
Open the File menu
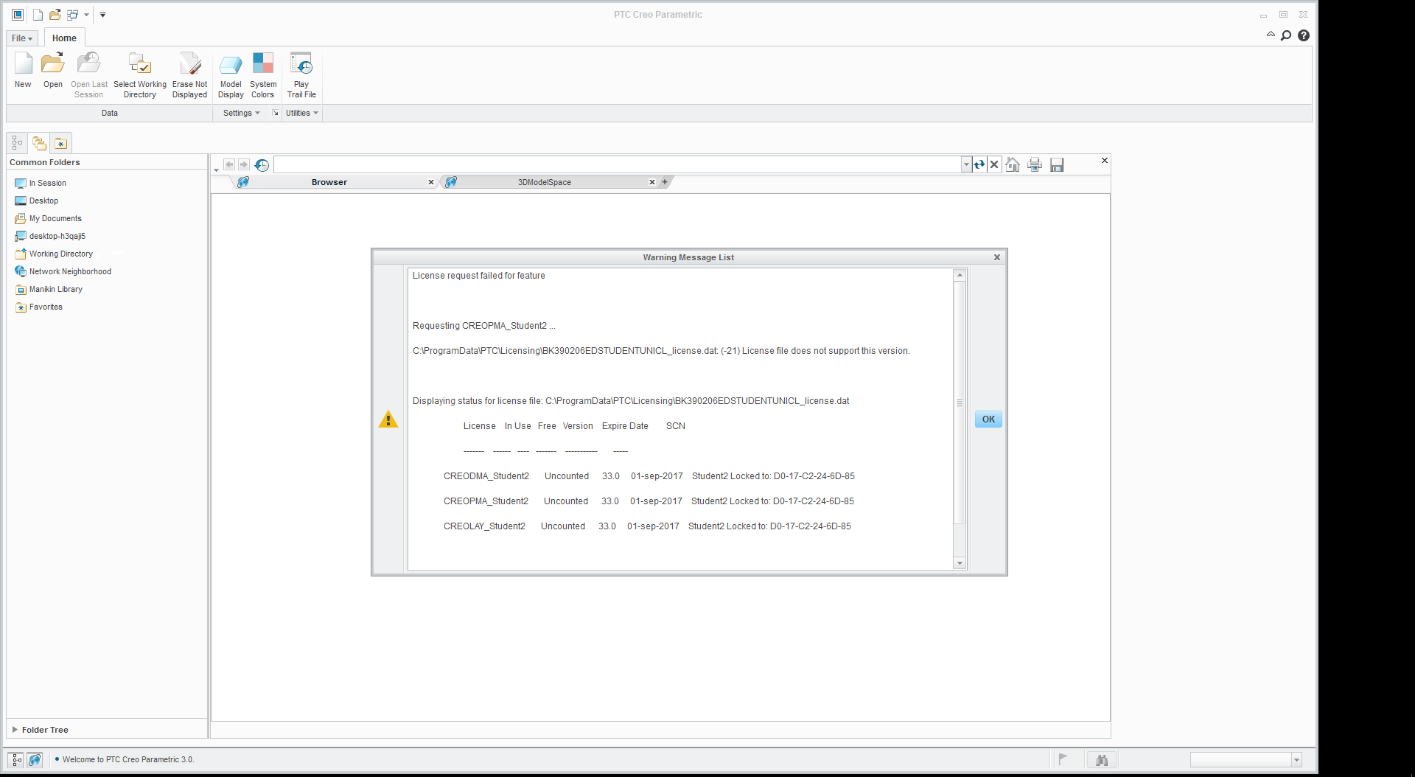point(22,38)
